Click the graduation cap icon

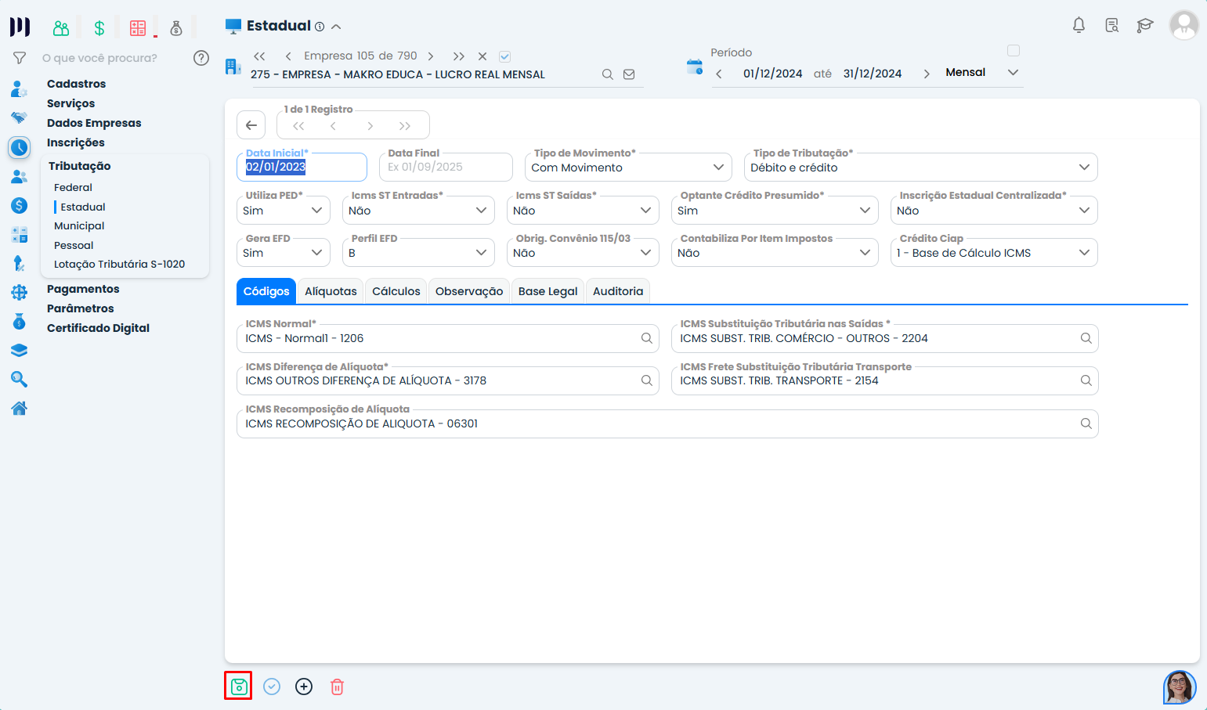click(1144, 26)
